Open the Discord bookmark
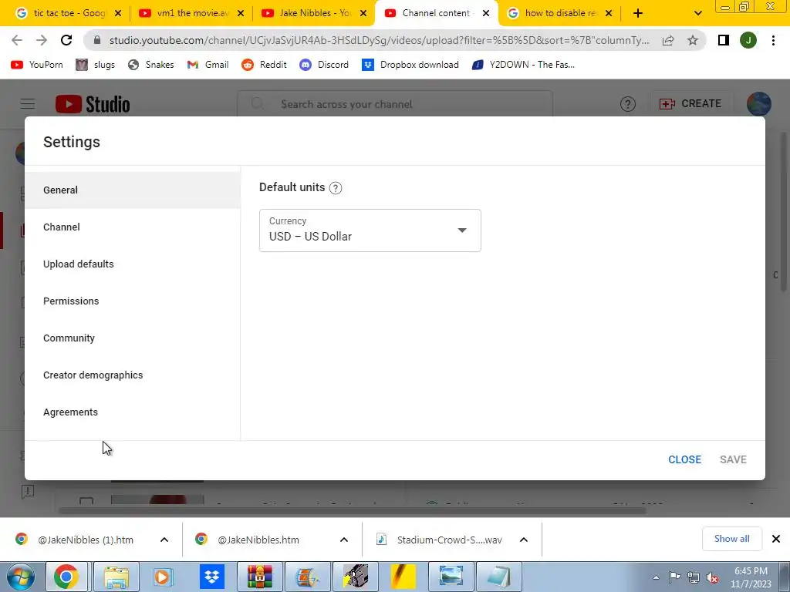 (x=324, y=65)
